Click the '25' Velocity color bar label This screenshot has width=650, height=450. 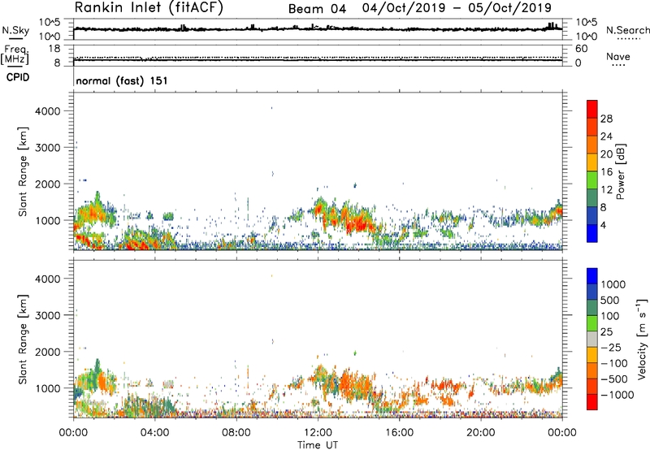coord(606,331)
